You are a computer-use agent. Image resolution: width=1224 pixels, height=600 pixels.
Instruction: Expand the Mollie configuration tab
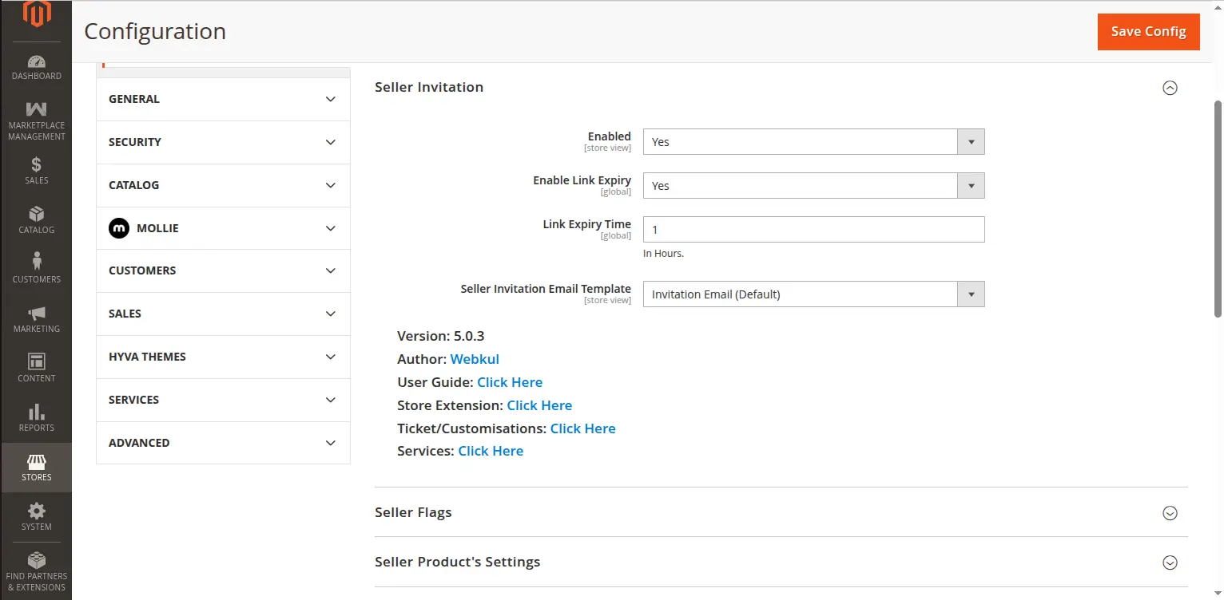coord(223,228)
